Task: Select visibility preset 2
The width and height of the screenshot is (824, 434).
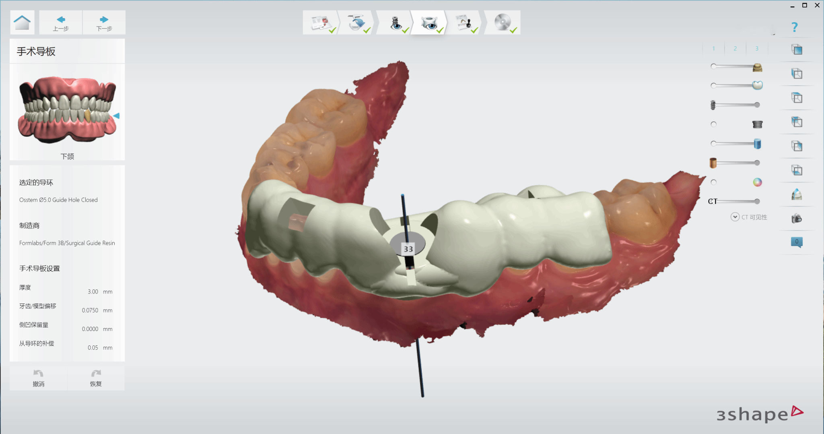Action: pos(735,49)
